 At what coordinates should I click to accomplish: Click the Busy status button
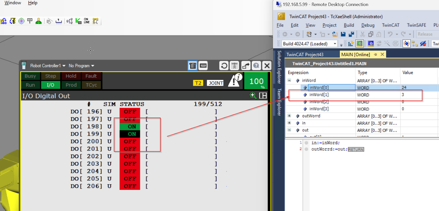click(30, 76)
